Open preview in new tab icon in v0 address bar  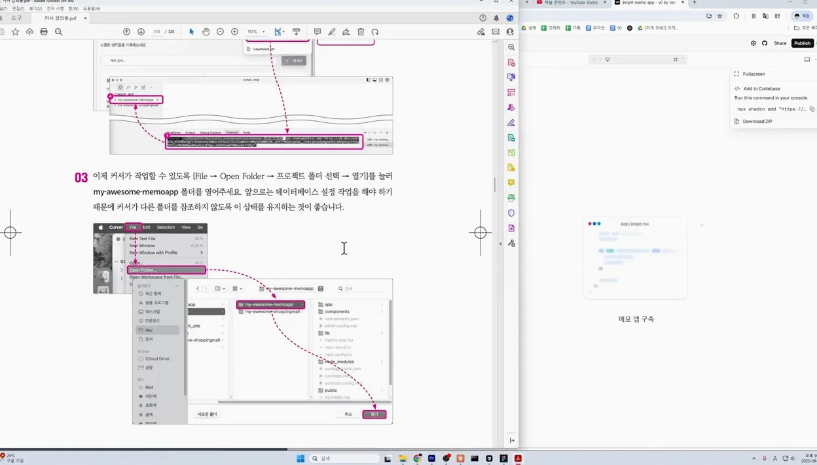point(676,60)
